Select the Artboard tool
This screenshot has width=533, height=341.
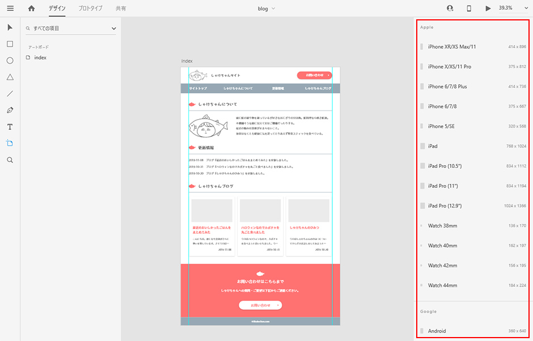[x=10, y=143]
